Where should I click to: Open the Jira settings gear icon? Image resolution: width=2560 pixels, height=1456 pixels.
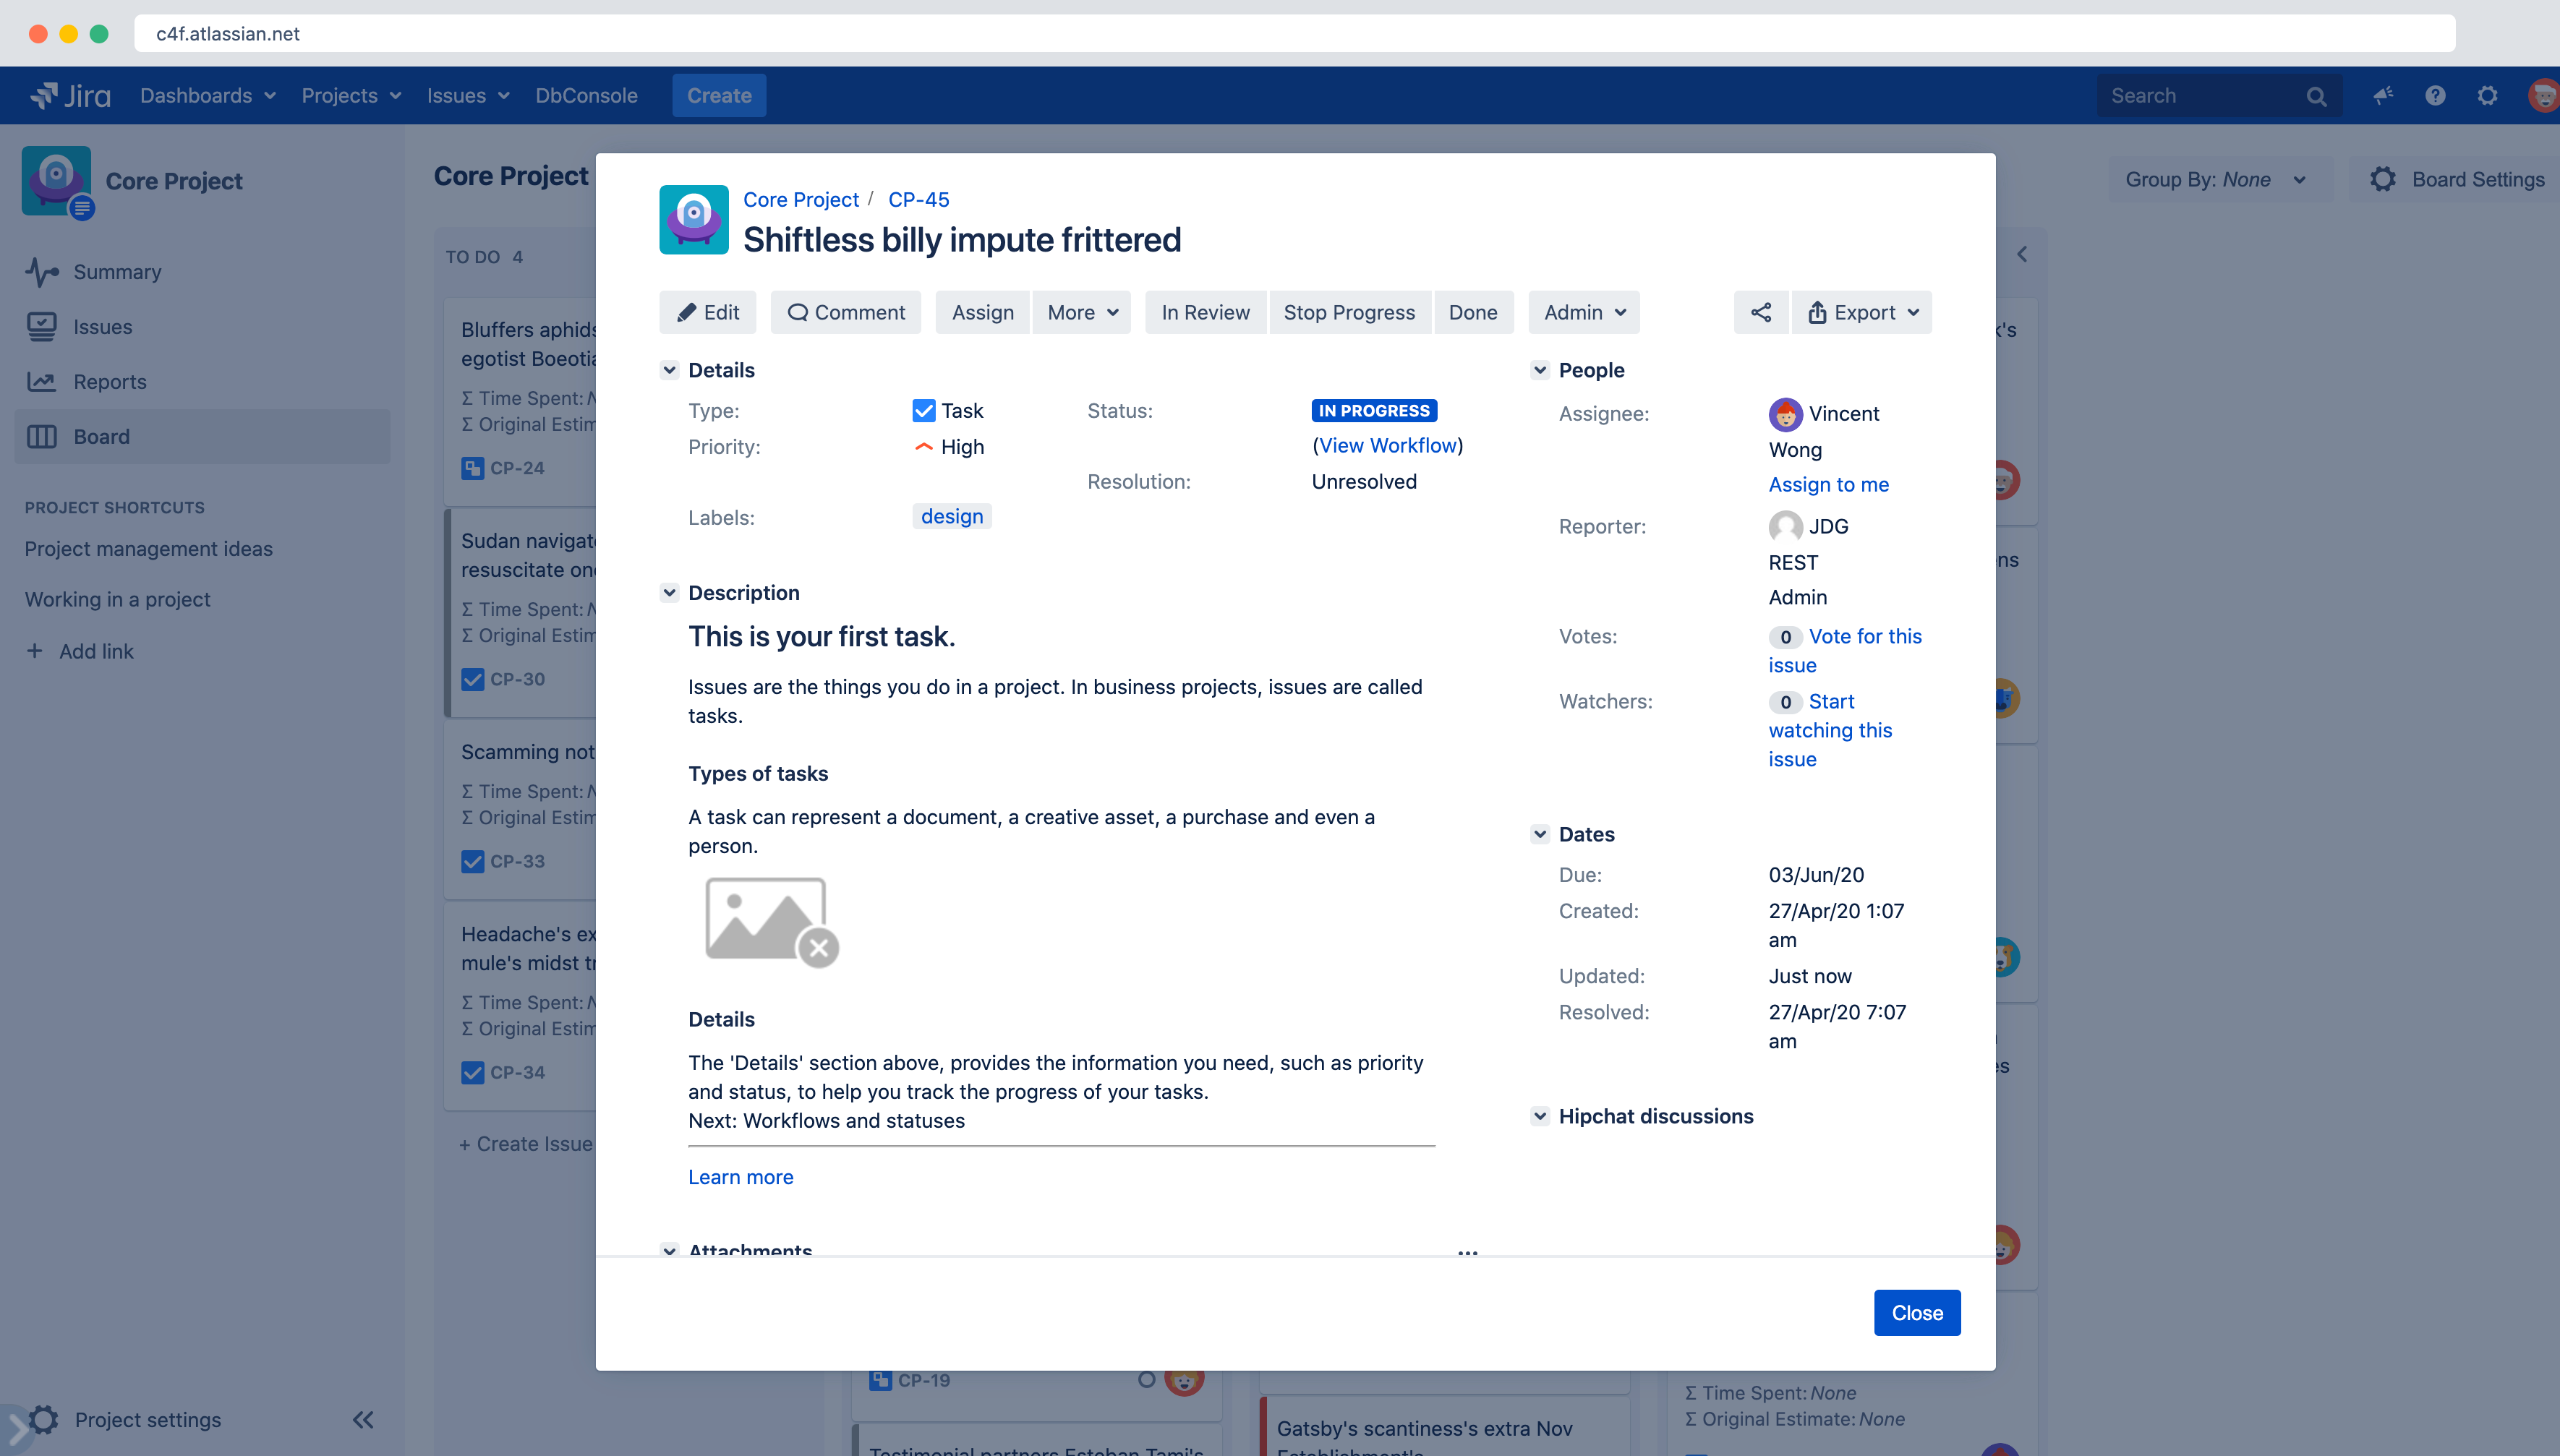(x=2487, y=95)
